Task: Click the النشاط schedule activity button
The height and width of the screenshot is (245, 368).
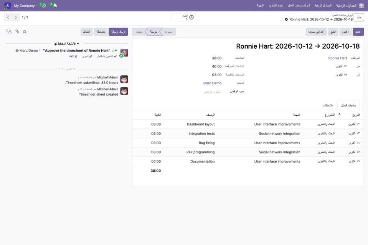Action: click(x=87, y=32)
